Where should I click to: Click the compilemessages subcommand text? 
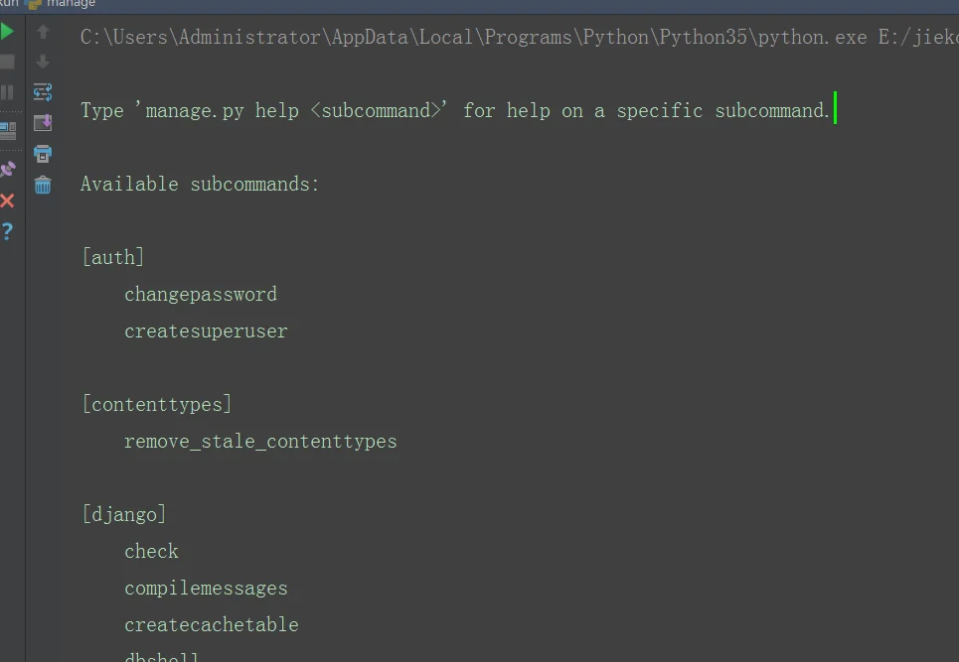pyautogui.click(x=206, y=589)
